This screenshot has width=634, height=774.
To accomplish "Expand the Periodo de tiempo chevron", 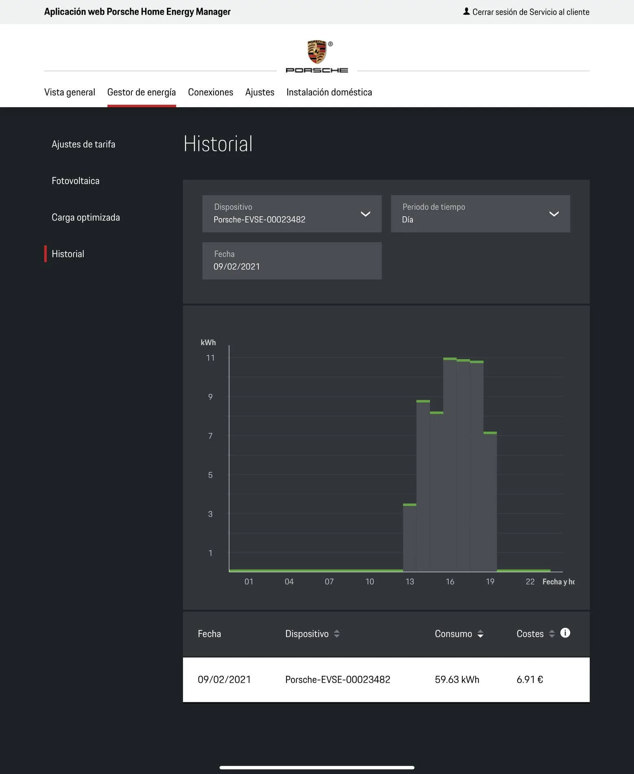I will [554, 214].
